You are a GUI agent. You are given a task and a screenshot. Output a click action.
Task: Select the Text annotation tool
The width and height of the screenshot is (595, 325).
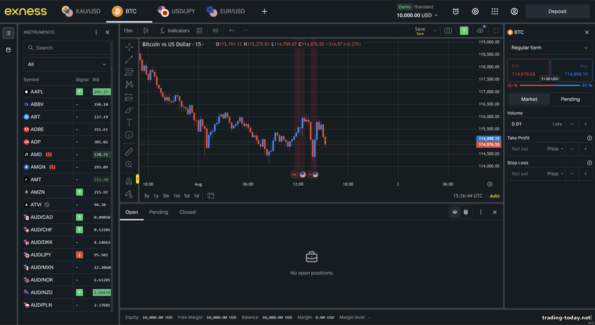129,122
